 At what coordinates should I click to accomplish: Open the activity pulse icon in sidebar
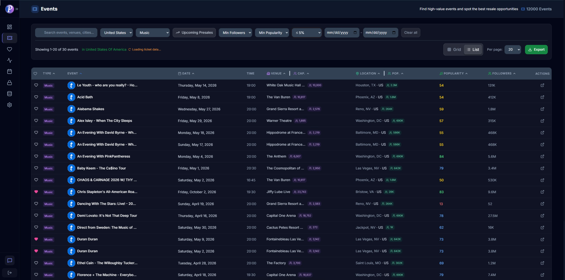coord(9,60)
